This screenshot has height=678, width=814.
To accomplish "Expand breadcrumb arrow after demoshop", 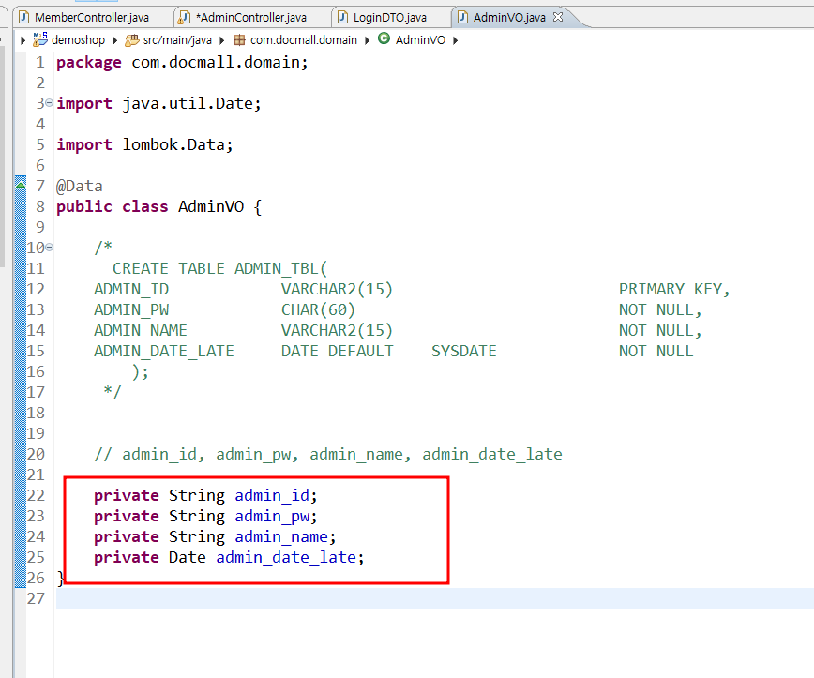I will [x=114, y=40].
